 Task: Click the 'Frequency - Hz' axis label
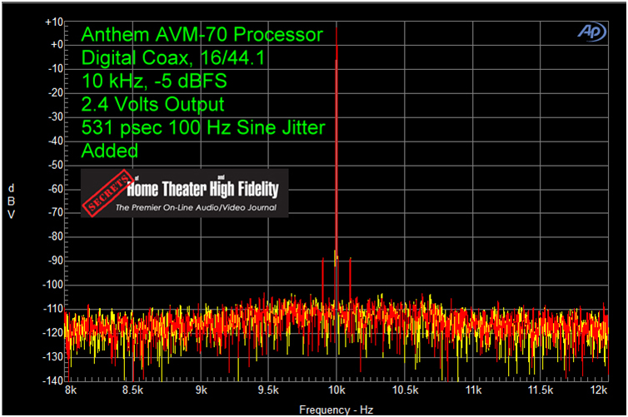point(336,410)
